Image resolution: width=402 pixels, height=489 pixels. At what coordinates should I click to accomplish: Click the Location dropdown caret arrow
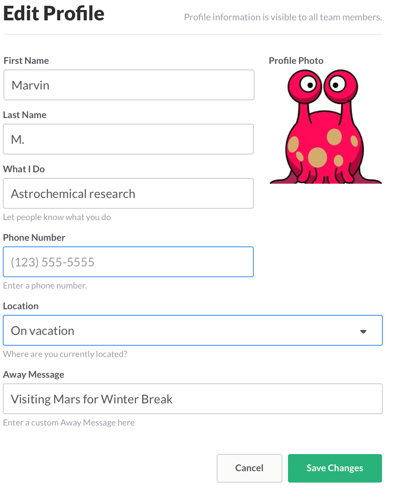[363, 331]
